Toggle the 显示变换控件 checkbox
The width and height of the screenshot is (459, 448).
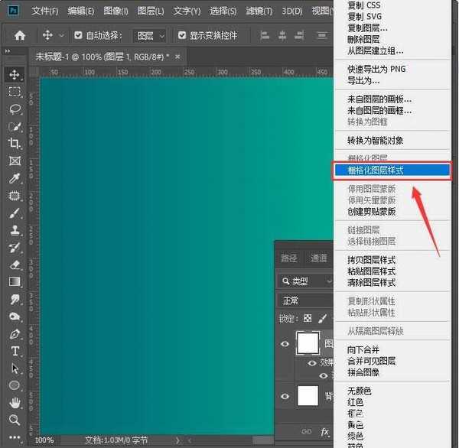tap(181, 35)
